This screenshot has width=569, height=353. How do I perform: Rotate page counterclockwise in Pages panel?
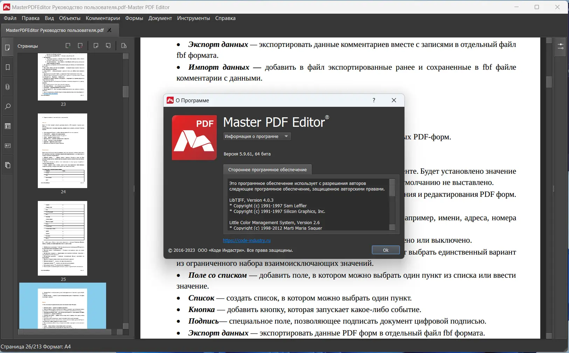pos(96,46)
